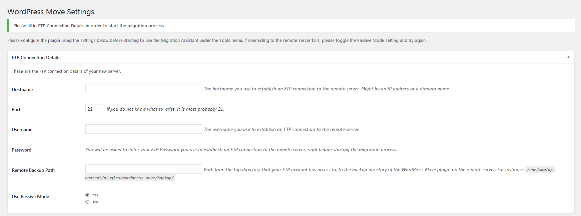
Task: Click the Port field label
Action: pos(16,109)
